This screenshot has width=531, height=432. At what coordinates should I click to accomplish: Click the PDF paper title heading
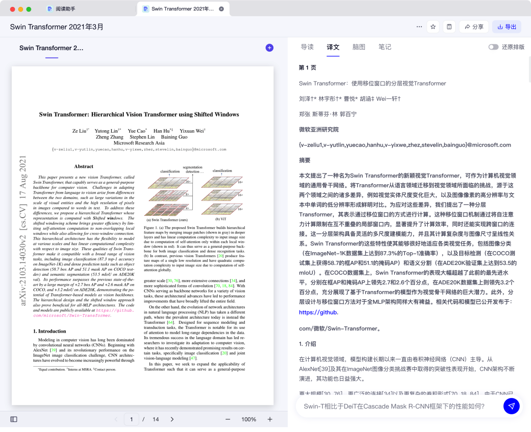(x=139, y=115)
